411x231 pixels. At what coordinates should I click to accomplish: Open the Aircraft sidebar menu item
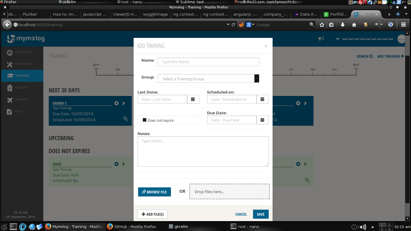pos(22,100)
